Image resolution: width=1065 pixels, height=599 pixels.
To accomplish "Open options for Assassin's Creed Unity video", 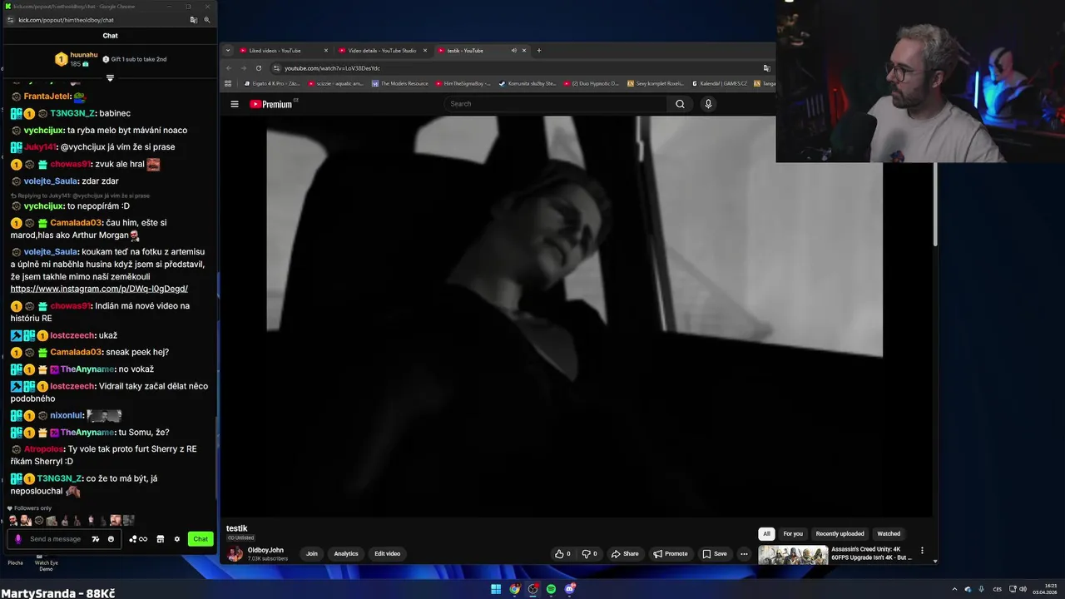I will click(x=922, y=551).
